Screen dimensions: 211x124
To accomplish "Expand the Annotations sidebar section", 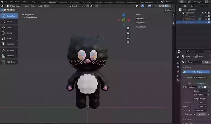I will point(140,27).
